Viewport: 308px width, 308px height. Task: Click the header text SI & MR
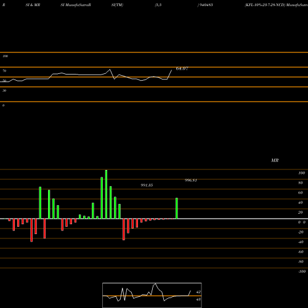pos(33,5)
